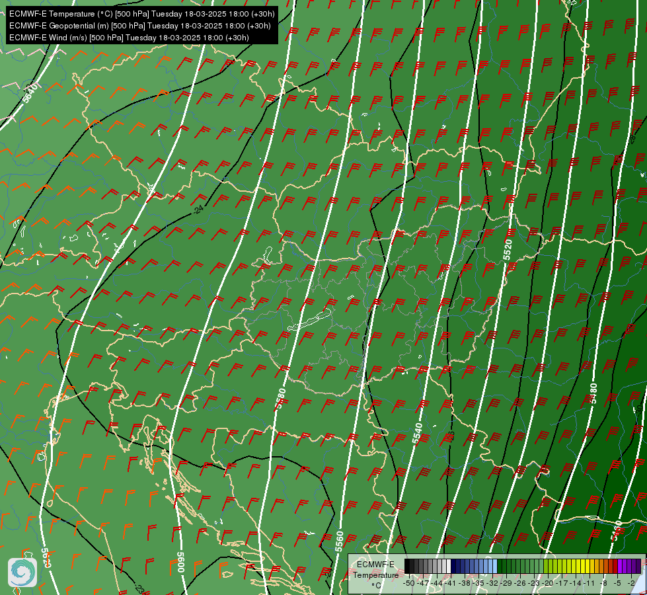The image size is (647, 595).
Task: Click the -14 legend tick label
Action: tap(576, 583)
